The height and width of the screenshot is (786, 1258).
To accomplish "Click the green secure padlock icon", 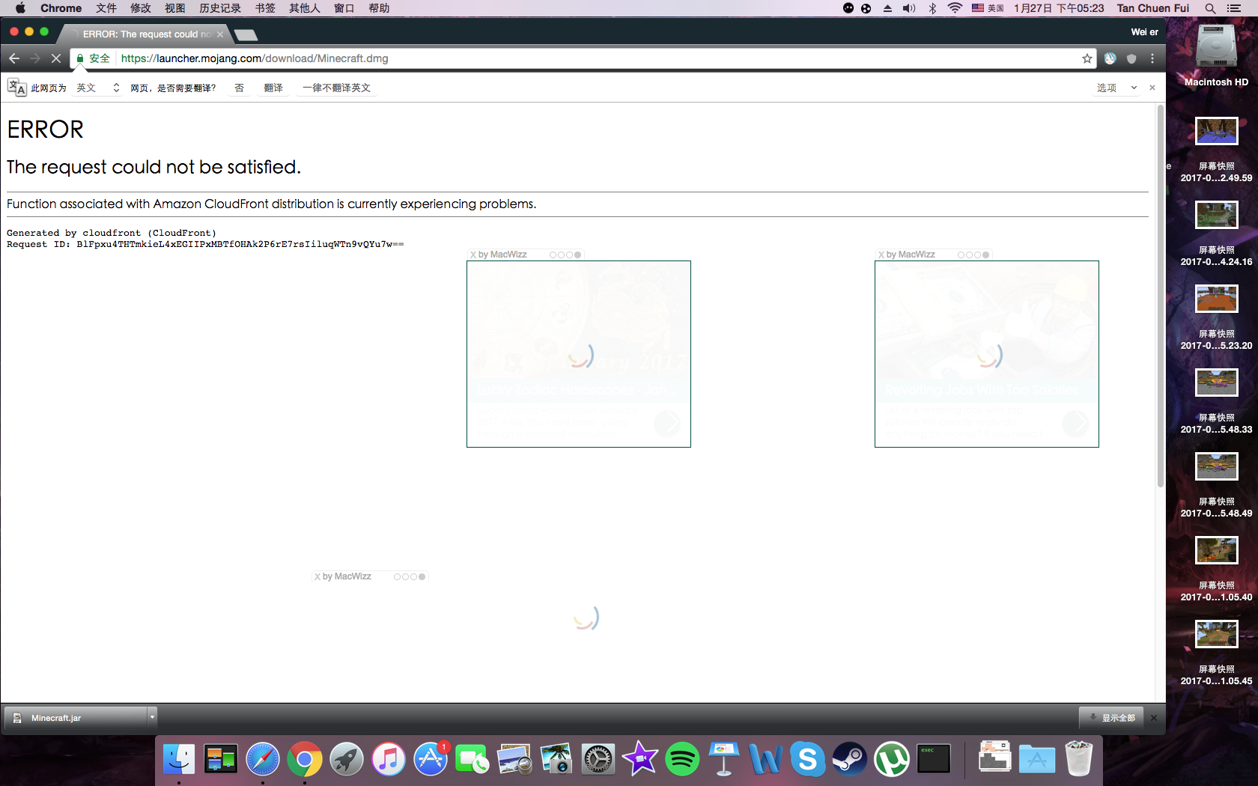I will tap(80, 58).
